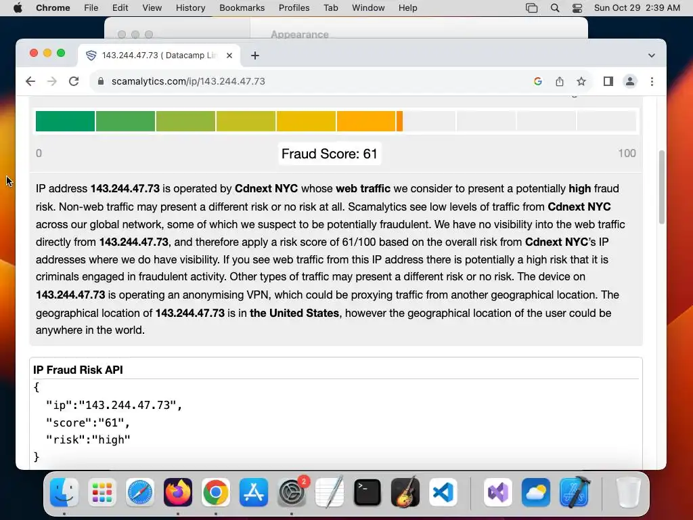Launch Safari from the Dock
Image resolution: width=693 pixels, height=520 pixels.
[140, 492]
